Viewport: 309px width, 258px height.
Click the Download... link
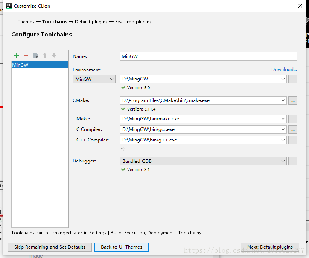point(284,70)
